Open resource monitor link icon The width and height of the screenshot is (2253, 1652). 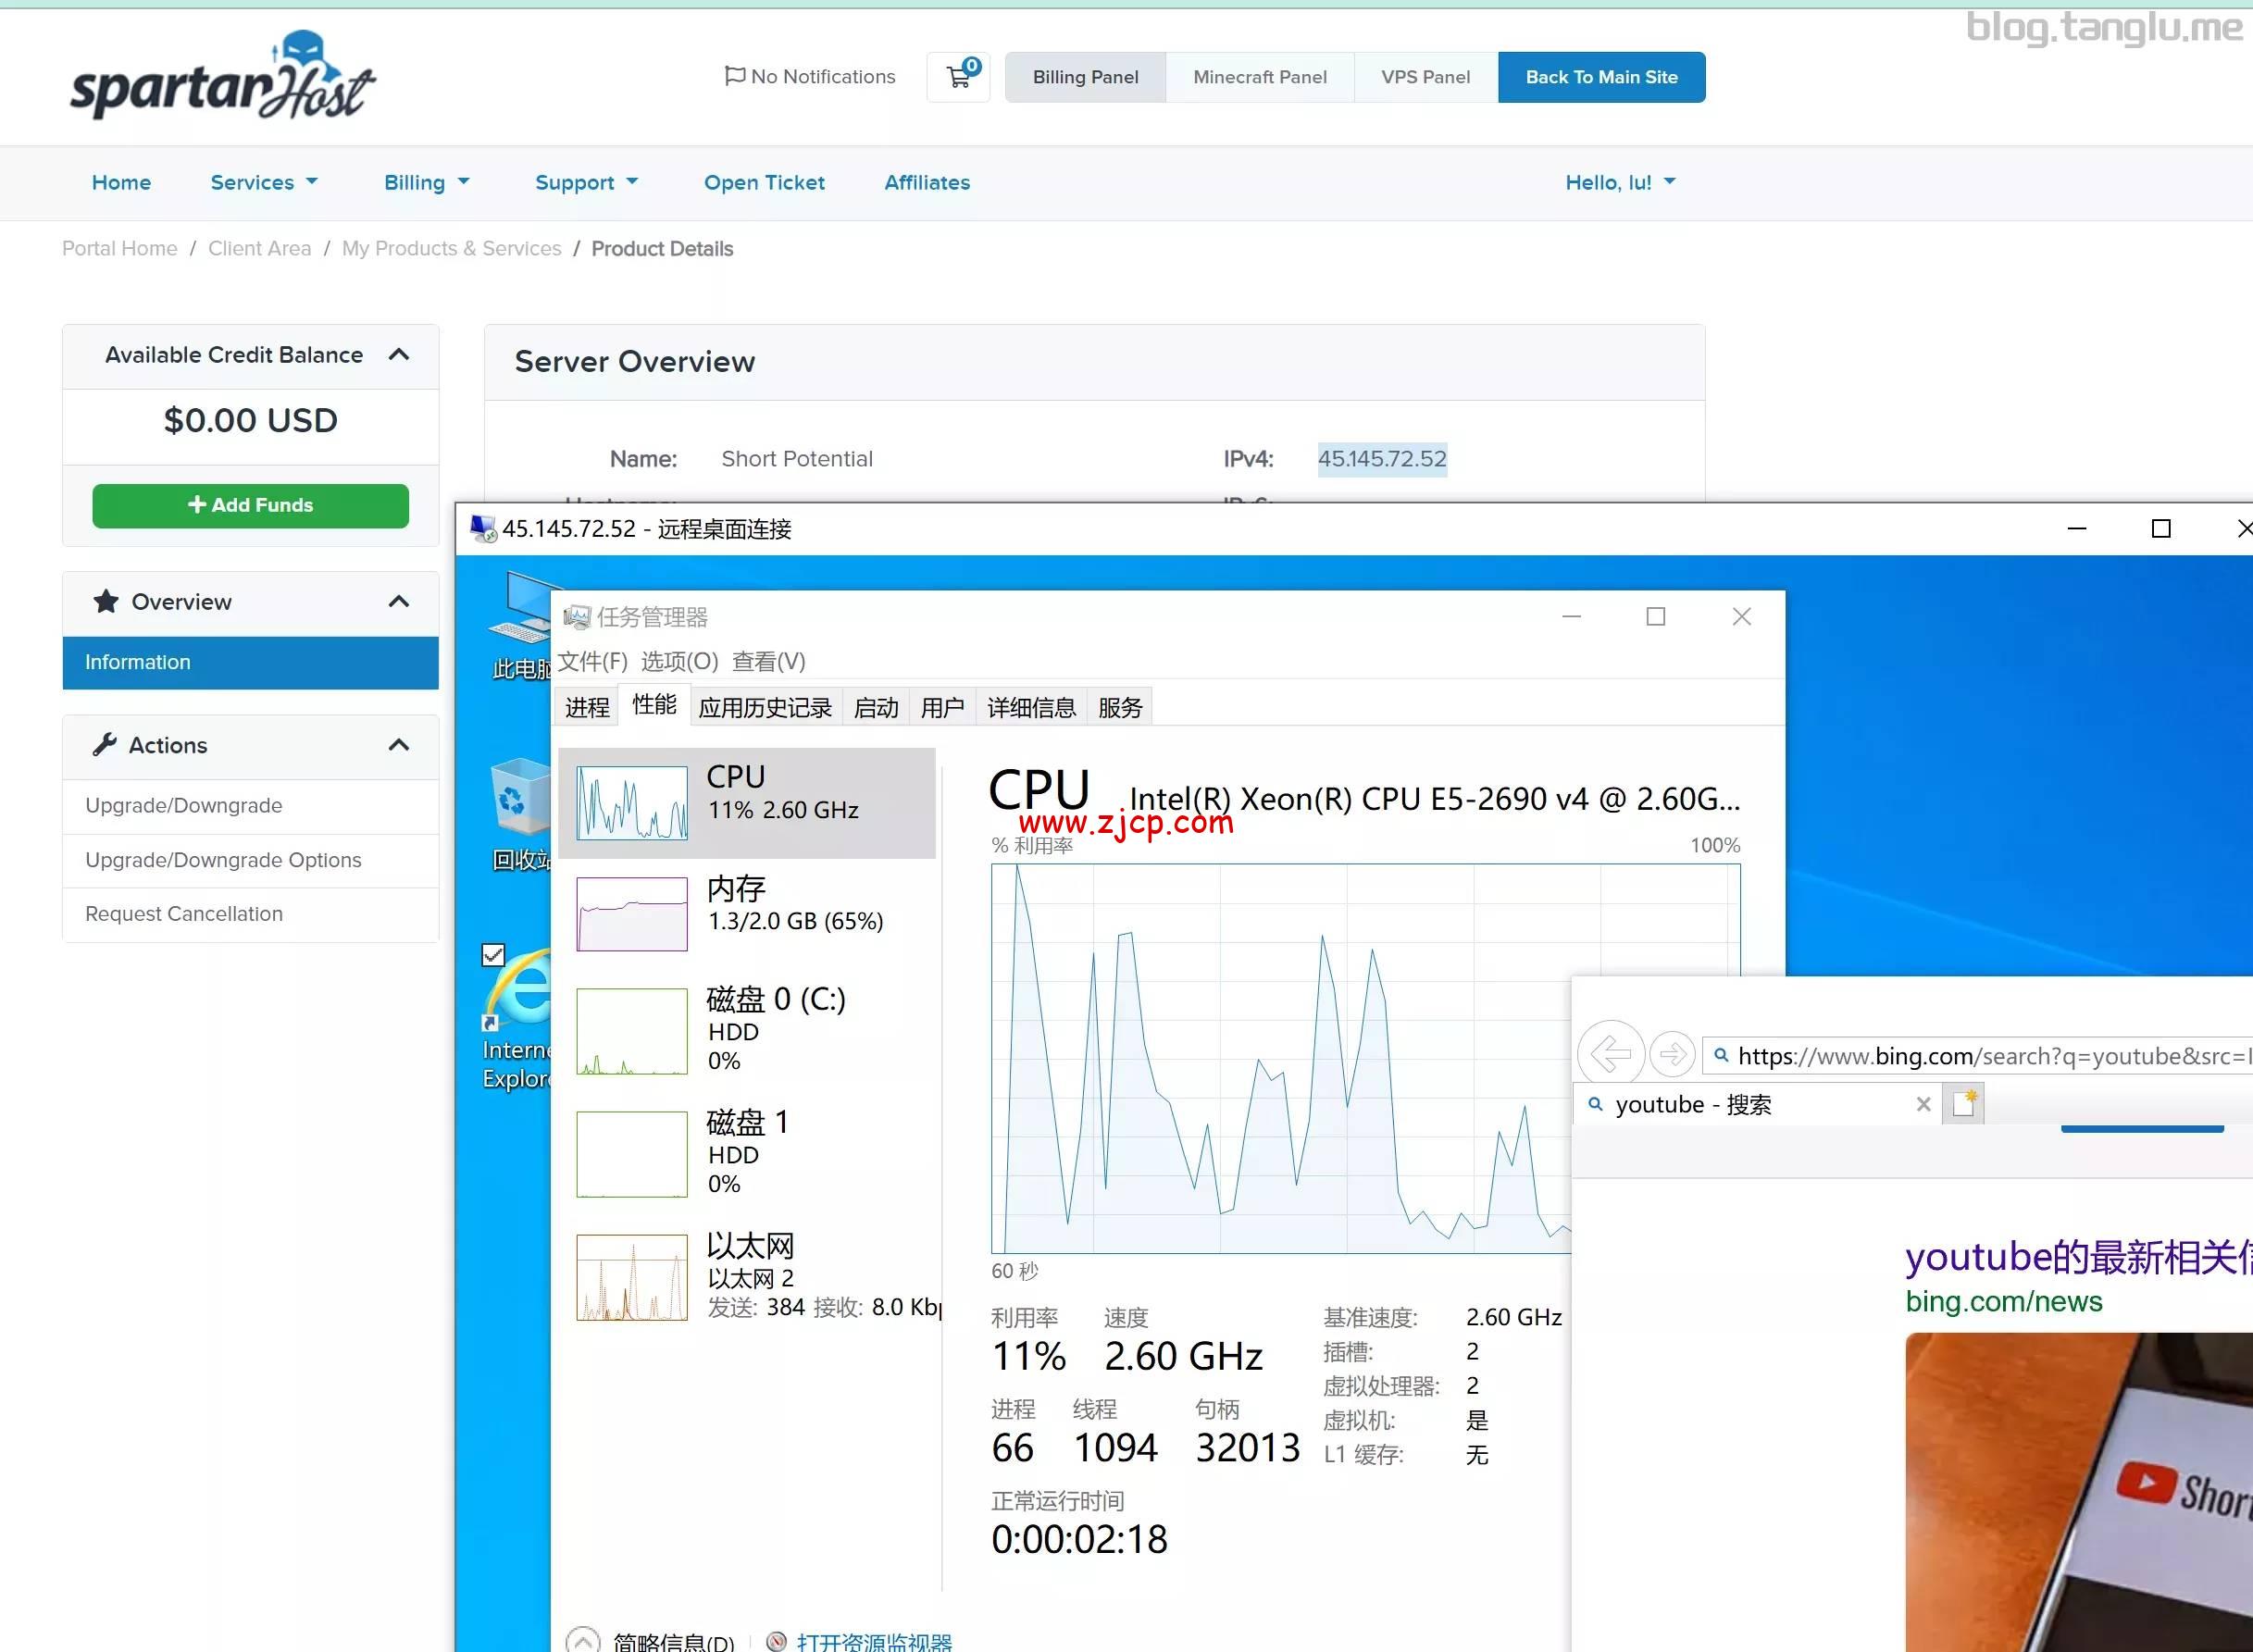click(776, 1641)
